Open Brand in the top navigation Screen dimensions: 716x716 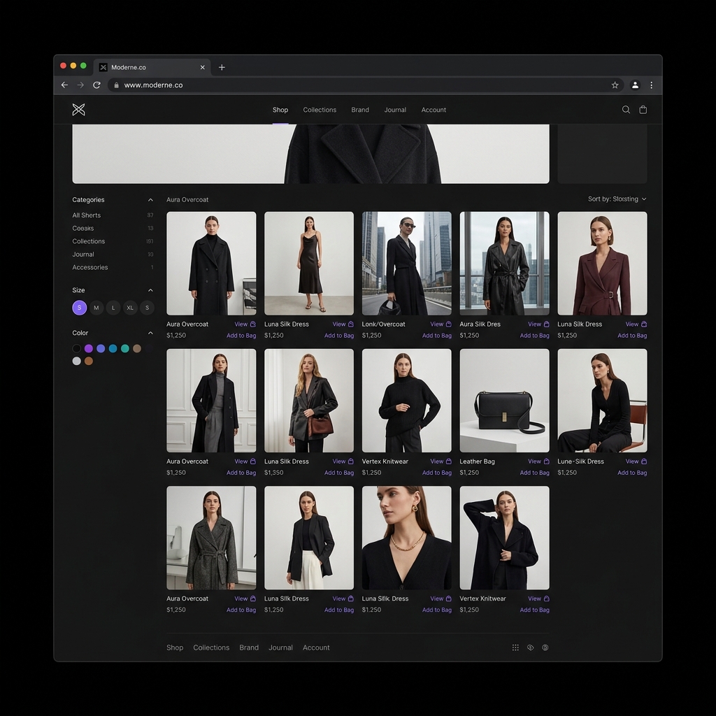pyautogui.click(x=360, y=110)
